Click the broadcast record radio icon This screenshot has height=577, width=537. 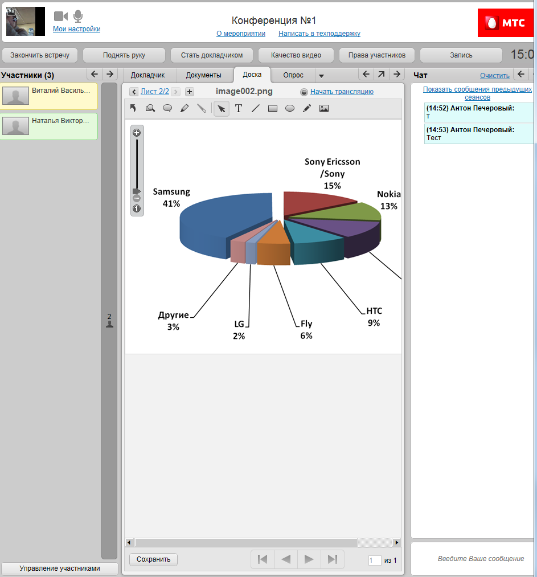pos(304,92)
